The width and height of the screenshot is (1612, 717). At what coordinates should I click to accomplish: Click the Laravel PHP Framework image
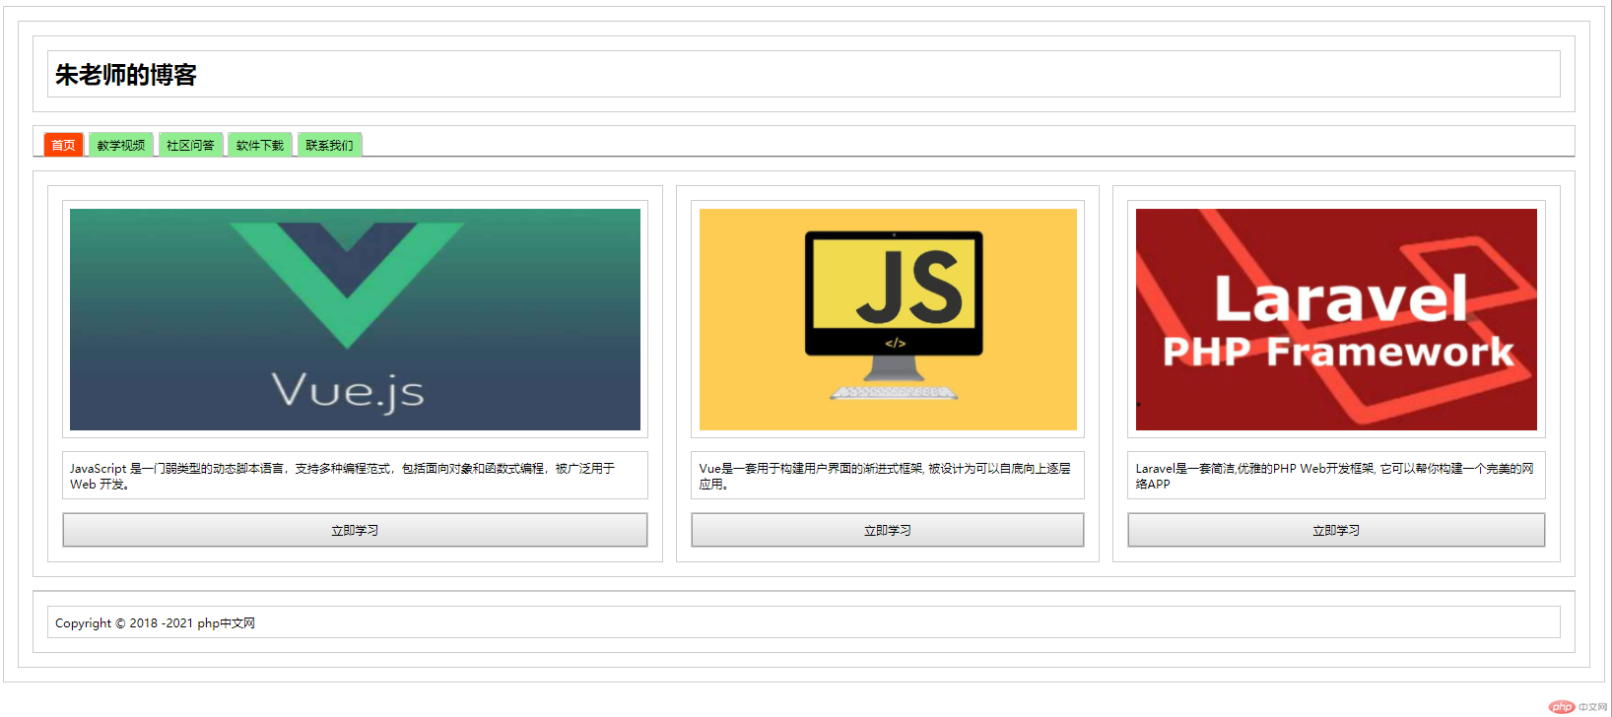pos(1336,319)
